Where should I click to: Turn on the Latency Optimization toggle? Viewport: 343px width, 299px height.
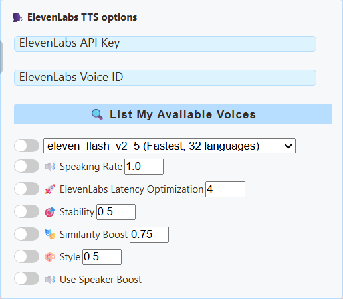pos(27,189)
